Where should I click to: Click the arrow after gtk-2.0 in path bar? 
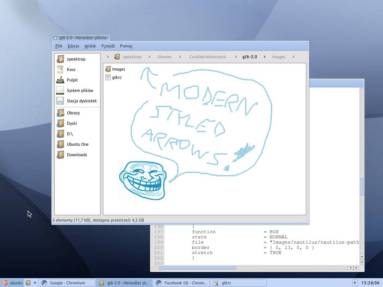pyautogui.click(x=265, y=57)
